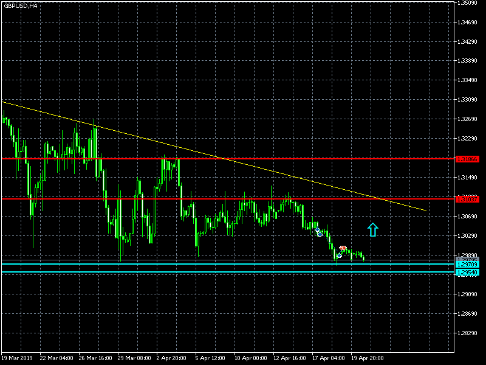486x365 pixels.
Task: Select the upper red horizontal line
Action: (x=243, y=159)
